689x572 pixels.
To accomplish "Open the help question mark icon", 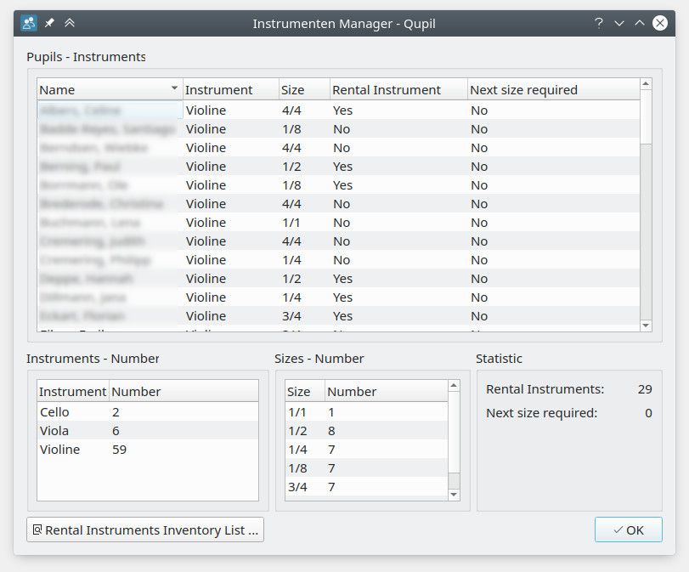I will pyautogui.click(x=598, y=23).
